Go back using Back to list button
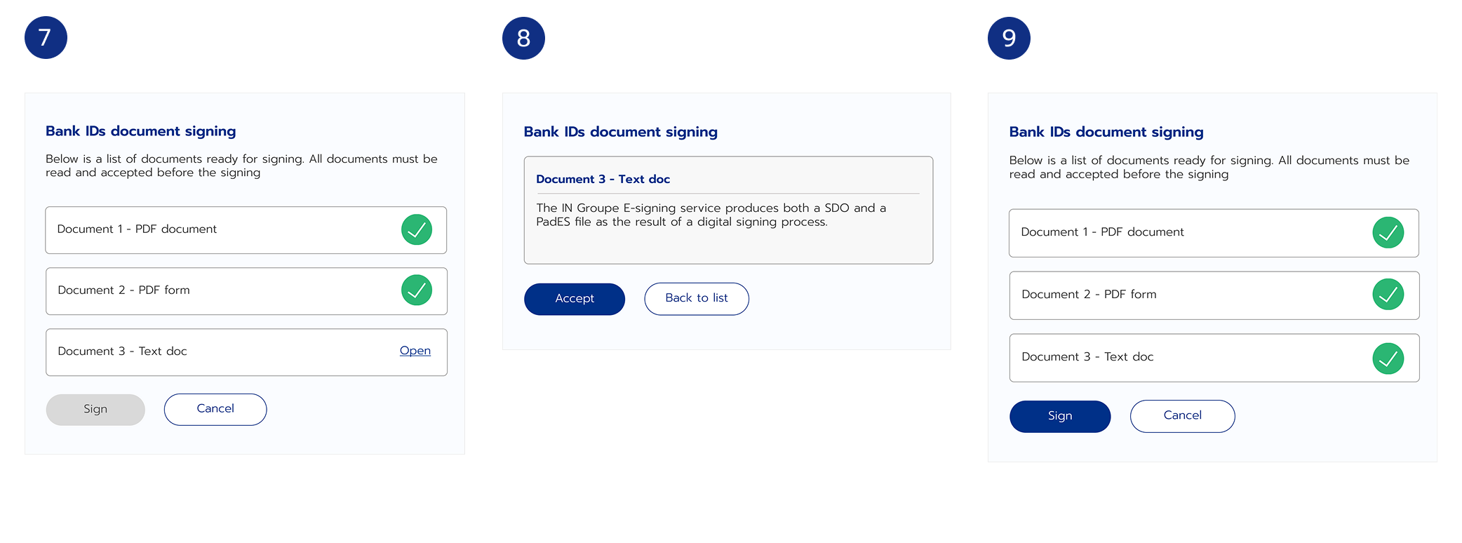 click(697, 299)
